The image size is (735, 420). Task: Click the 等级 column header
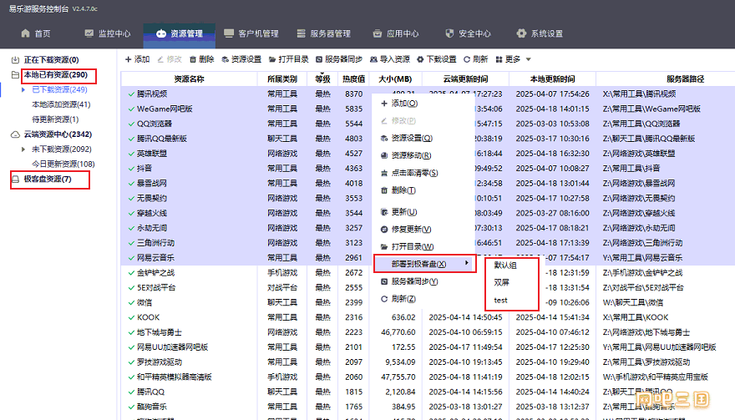(x=322, y=78)
